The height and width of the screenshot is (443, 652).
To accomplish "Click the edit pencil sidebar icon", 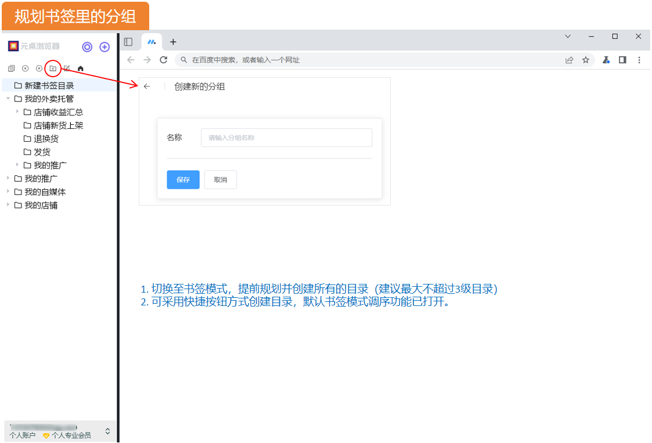I will [67, 68].
